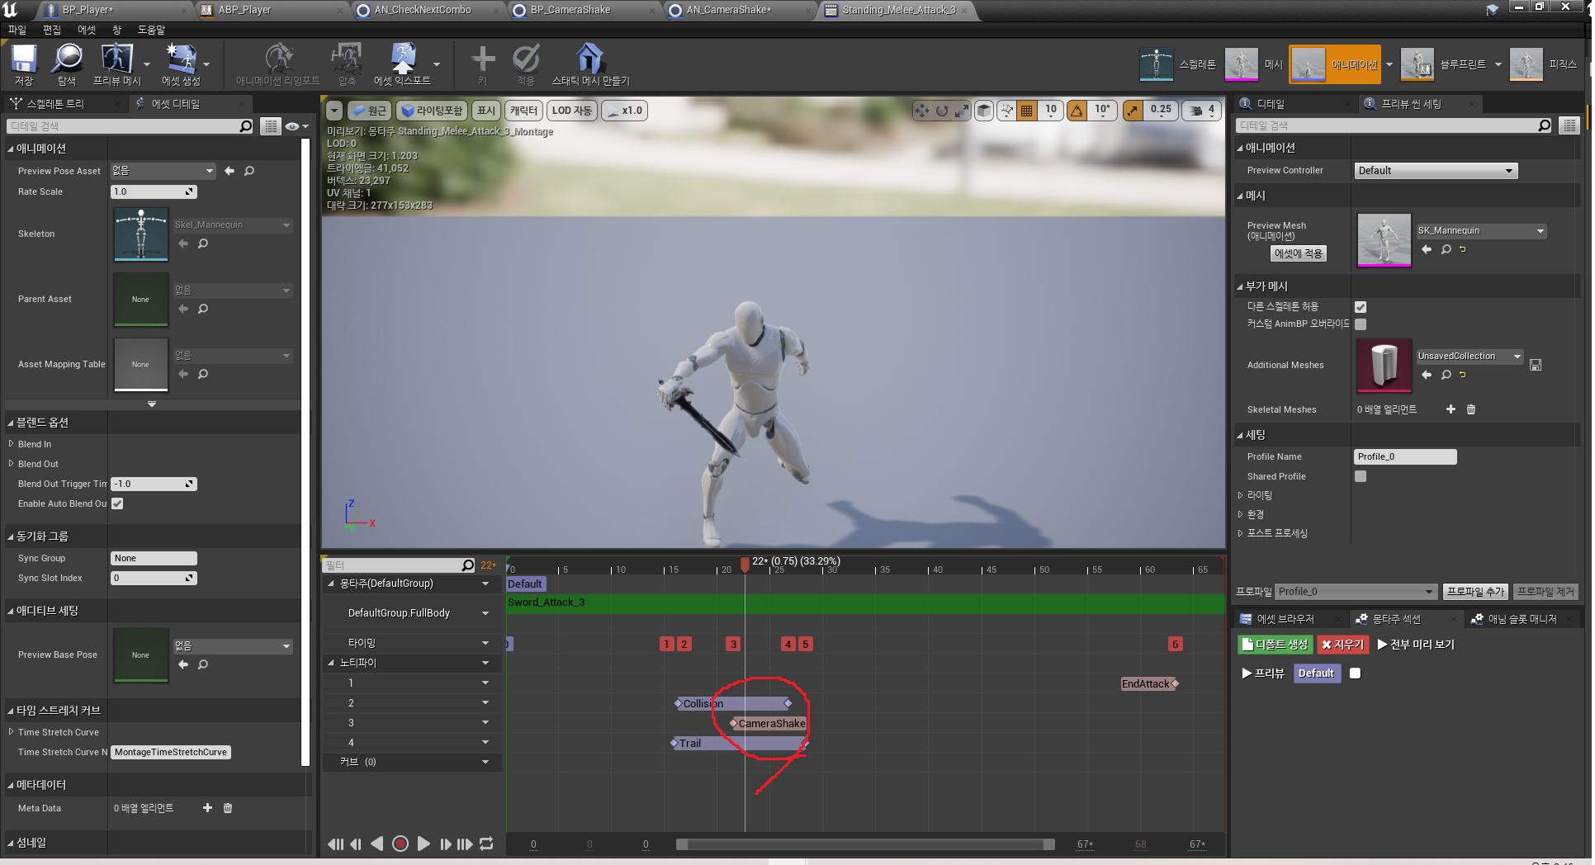The width and height of the screenshot is (1595, 865).
Task: Switch to the BP_CameraShake tab
Action: pyautogui.click(x=570, y=10)
